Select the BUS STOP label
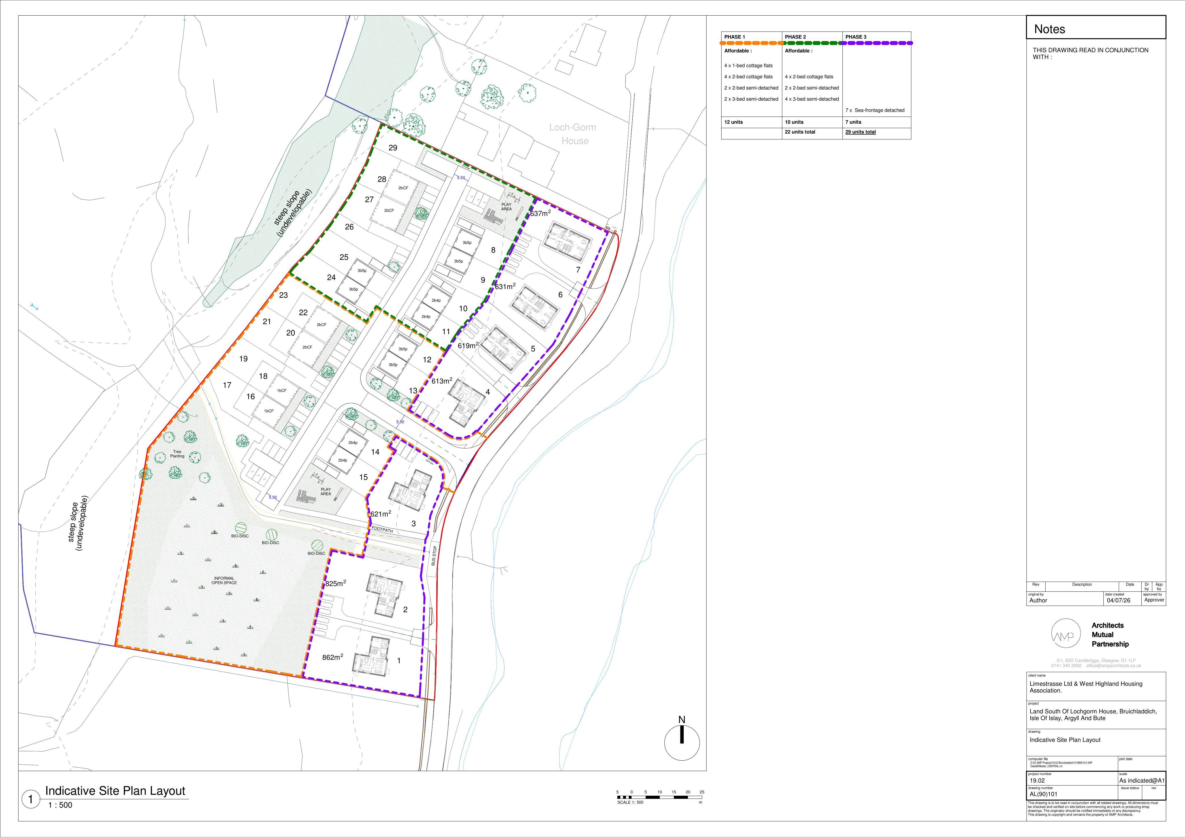This screenshot has height=837, width=1185. [434, 555]
